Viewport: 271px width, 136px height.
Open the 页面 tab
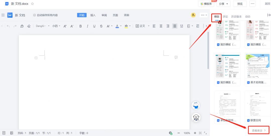tap(115, 15)
